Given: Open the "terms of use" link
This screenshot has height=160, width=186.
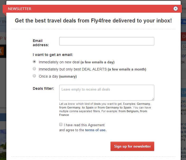Looking at the screenshot, I should (x=96, y=130).
